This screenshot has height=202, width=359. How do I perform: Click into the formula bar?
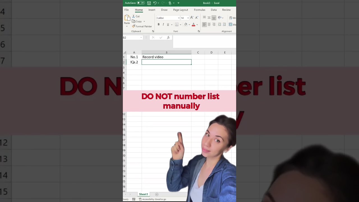click(x=204, y=42)
